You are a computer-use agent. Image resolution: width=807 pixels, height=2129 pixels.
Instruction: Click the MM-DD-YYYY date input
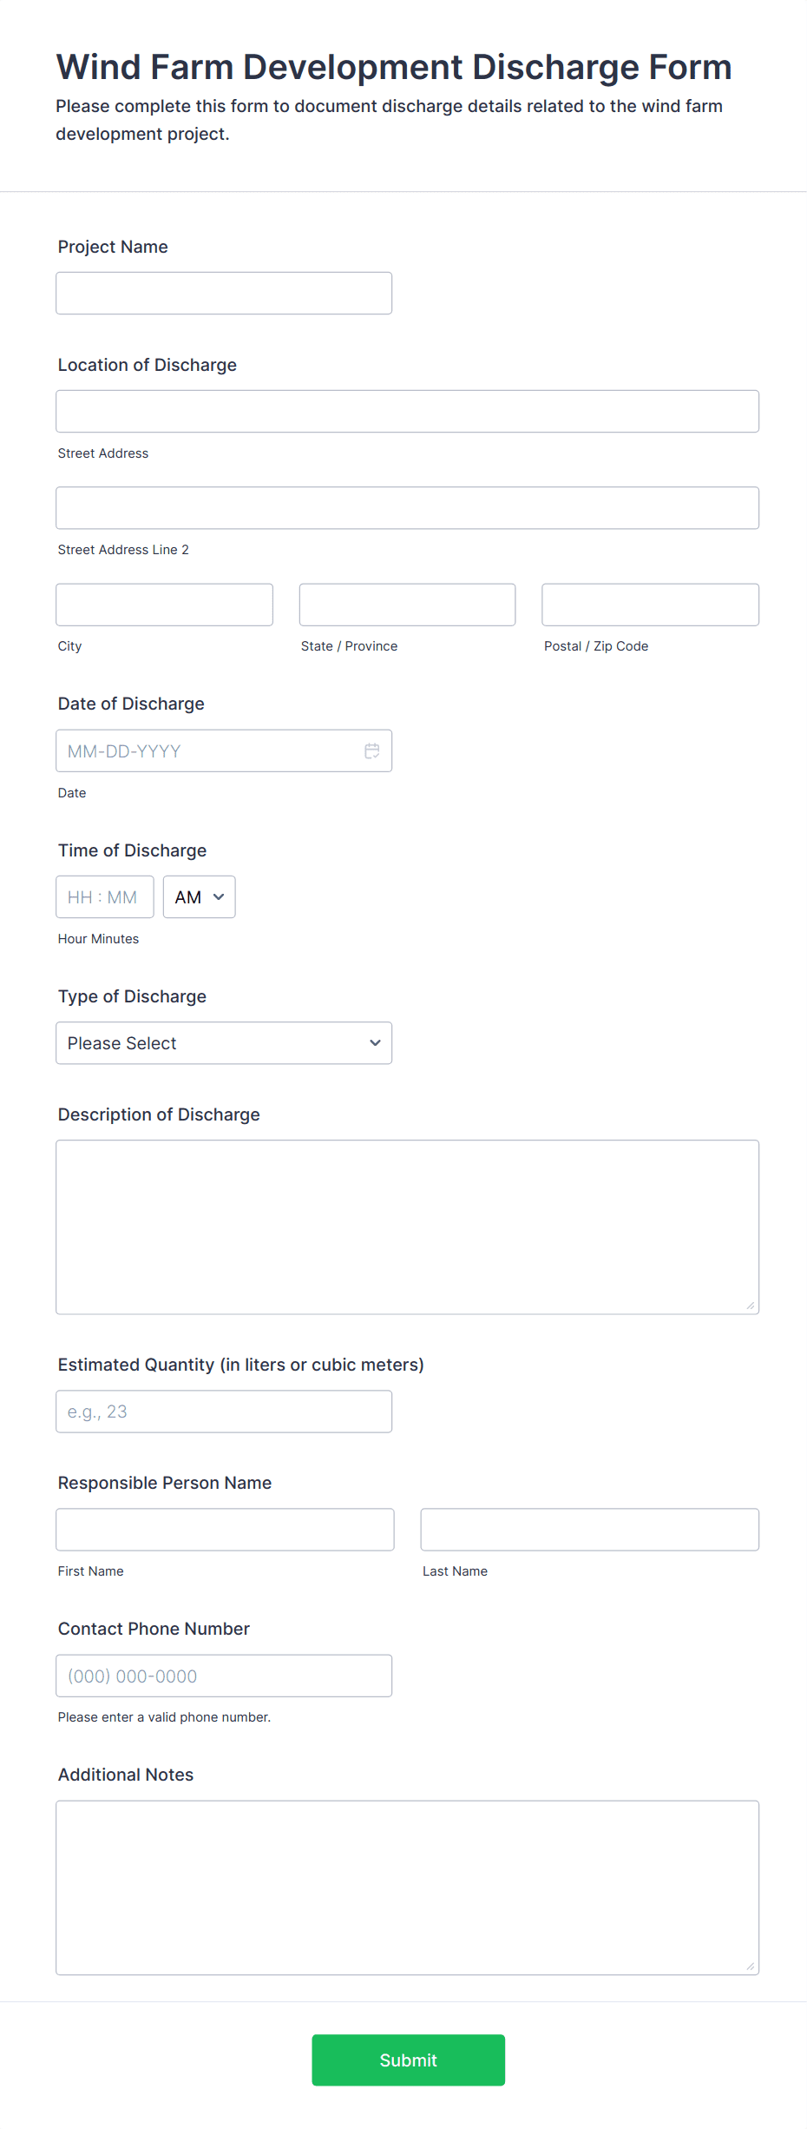point(208,750)
